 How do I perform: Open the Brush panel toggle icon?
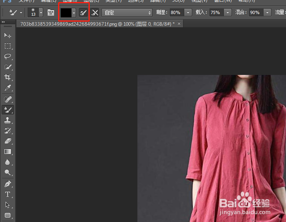[51, 12]
